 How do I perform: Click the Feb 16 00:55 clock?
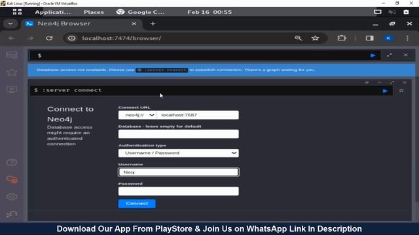(209, 12)
